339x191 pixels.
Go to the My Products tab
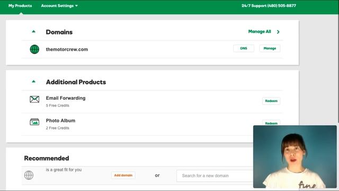(20, 6)
